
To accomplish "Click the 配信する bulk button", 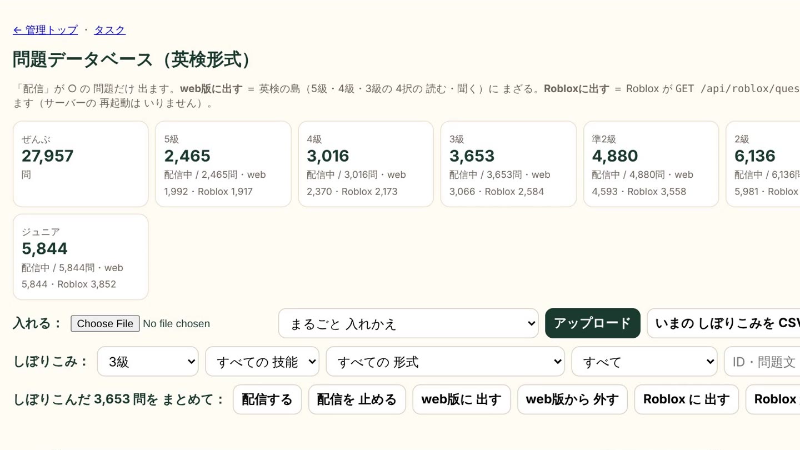I will tap(267, 399).
